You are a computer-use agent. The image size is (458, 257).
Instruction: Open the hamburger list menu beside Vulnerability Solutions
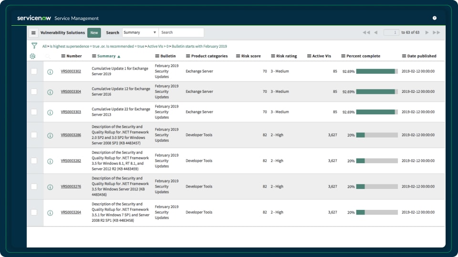pos(33,33)
